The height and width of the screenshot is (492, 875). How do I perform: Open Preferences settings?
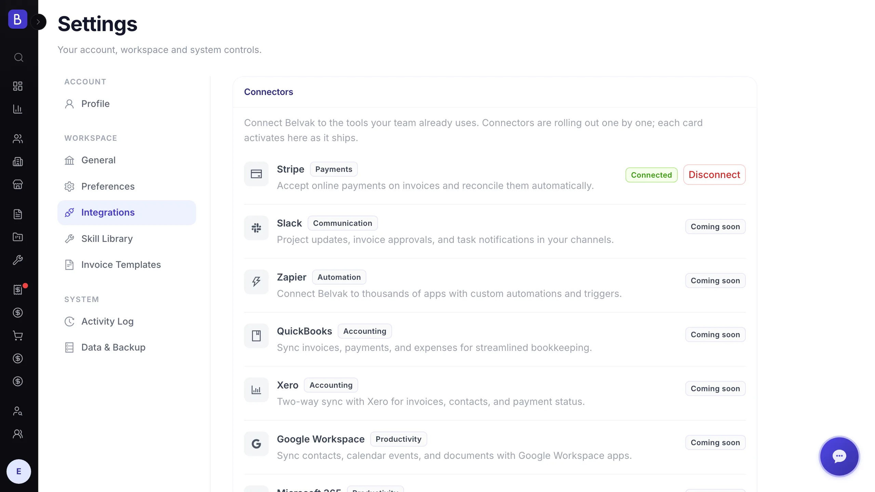pyautogui.click(x=127, y=187)
